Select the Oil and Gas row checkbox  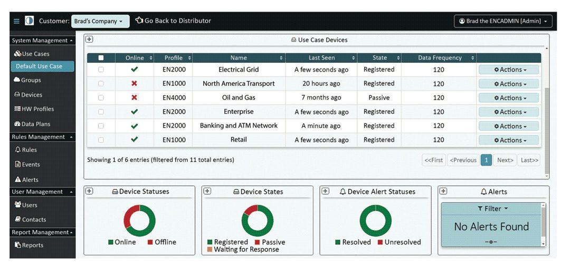pos(101,98)
